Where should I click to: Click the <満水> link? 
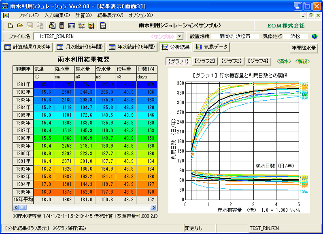point(284,61)
